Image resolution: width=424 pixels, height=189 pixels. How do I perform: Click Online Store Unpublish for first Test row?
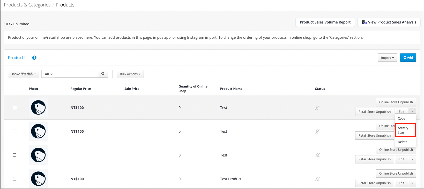coord(396,102)
